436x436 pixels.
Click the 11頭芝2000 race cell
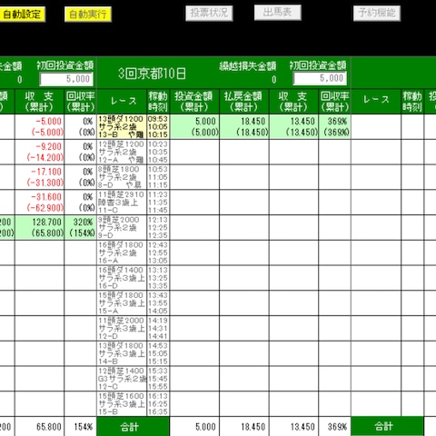[122, 328]
